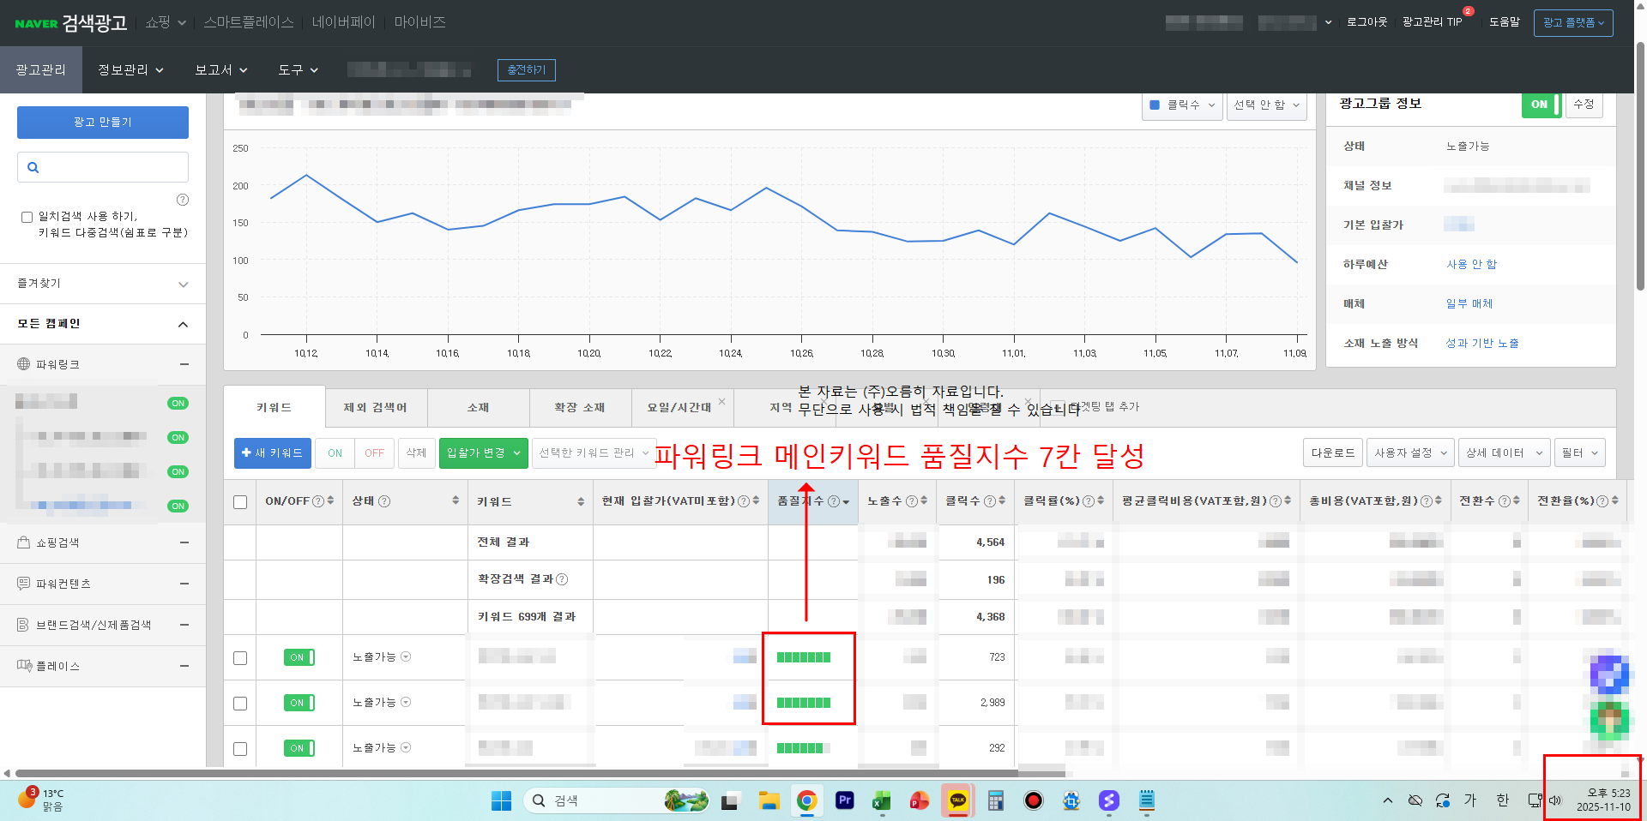The width and height of the screenshot is (1647, 821).
Task: Click the 파워컨텐츠 section icon
Action: point(23,583)
